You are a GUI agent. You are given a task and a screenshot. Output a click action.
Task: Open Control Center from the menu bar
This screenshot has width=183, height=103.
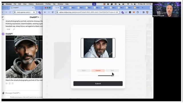[135, 4]
